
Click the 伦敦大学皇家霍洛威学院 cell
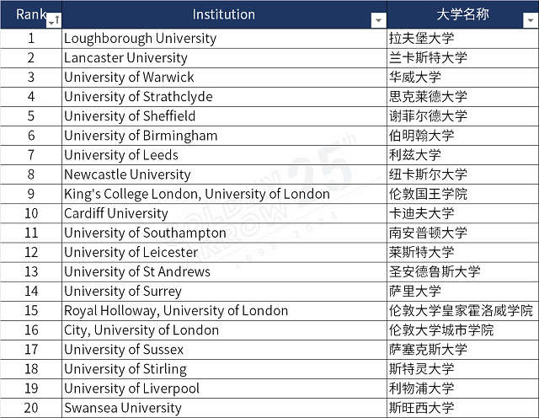tap(462, 311)
